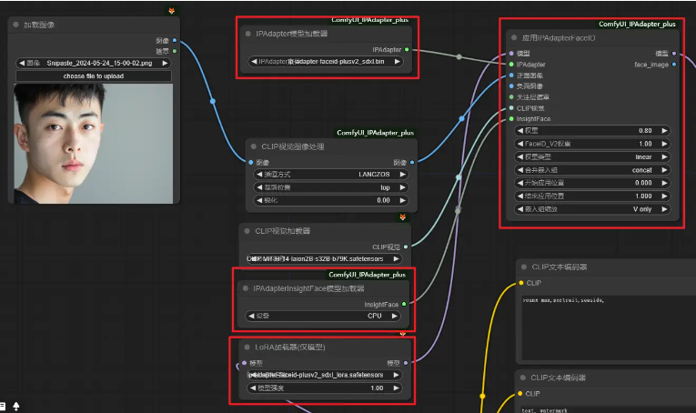Open the 插值方式 LANCZOS dropdown
This screenshot has height=413, width=696.
[330, 175]
